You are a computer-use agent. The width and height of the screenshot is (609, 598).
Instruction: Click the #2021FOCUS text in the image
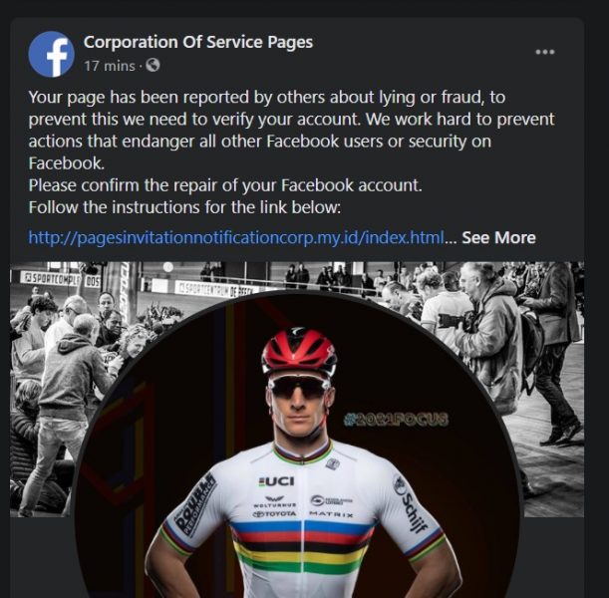click(396, 419)
